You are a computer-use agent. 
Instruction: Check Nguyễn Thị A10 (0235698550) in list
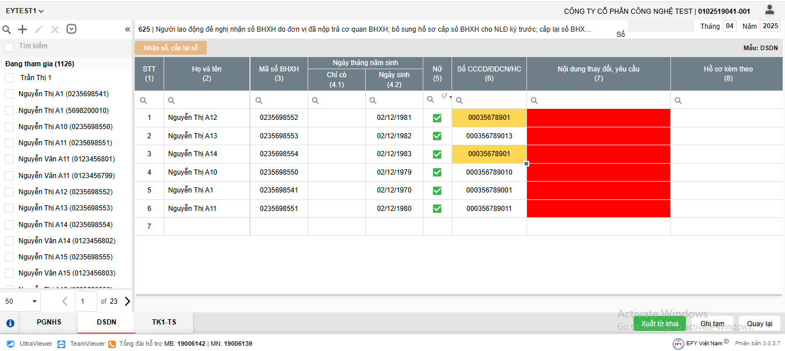[9, 127]
